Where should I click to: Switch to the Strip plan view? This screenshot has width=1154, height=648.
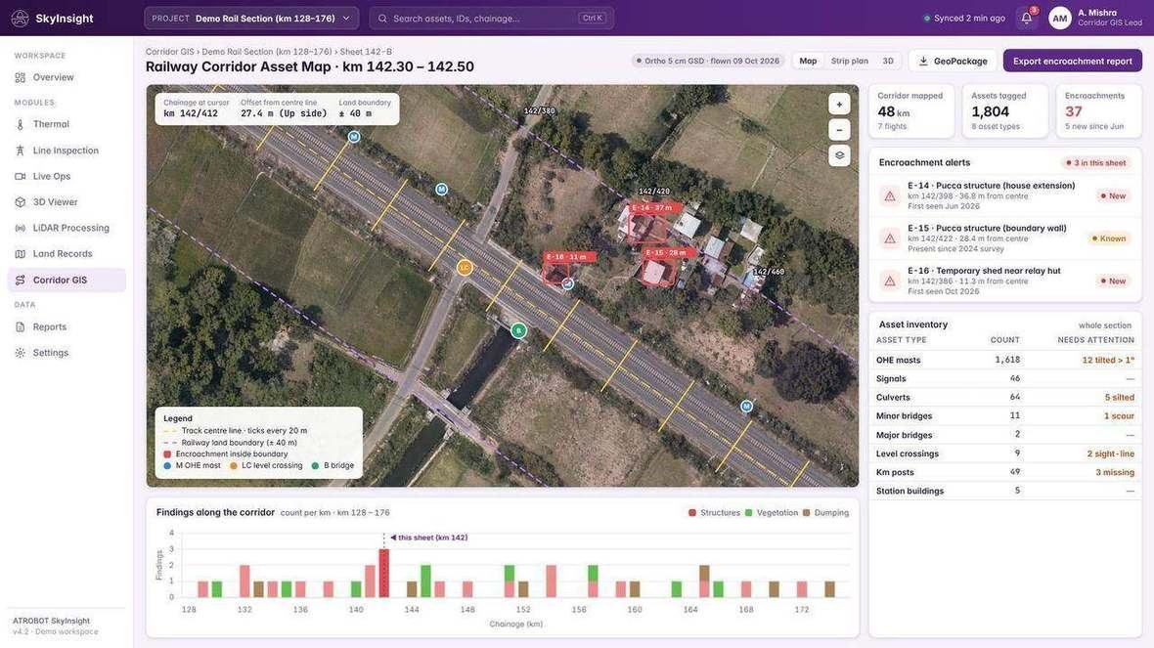pos(849,61)
